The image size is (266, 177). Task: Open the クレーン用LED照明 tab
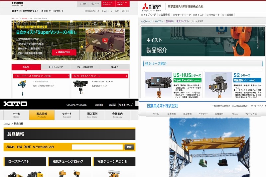[85, 67]
